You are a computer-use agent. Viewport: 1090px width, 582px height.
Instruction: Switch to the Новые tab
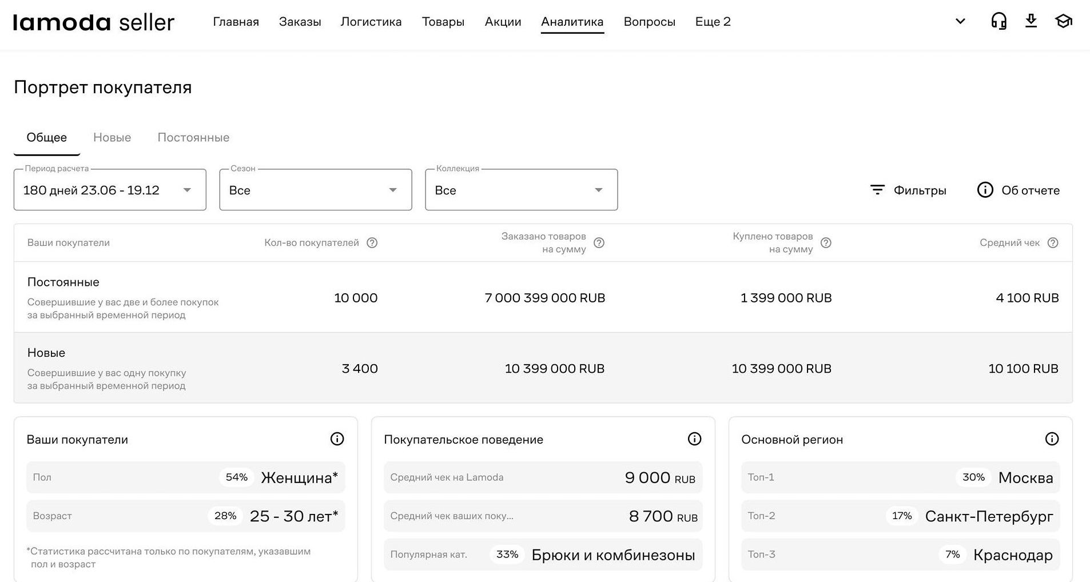click(x=112, y=138)
